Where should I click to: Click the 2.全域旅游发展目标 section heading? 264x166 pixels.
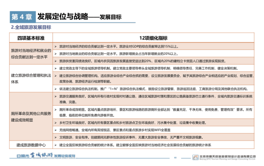coord(31,27)
